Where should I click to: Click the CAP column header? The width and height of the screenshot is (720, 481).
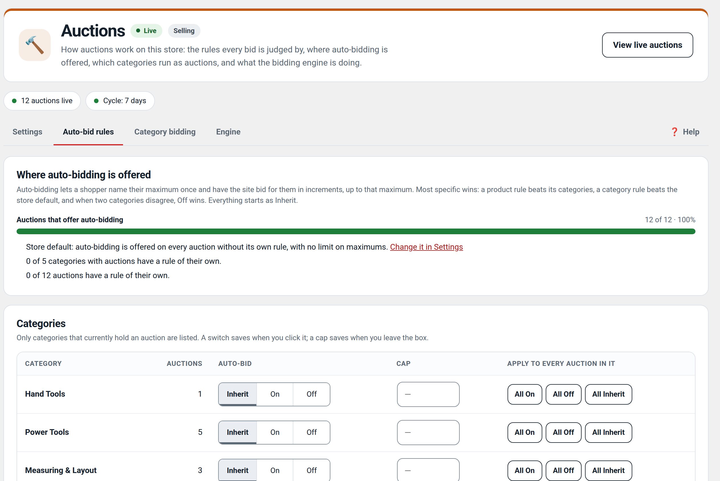tap(403, 364)
